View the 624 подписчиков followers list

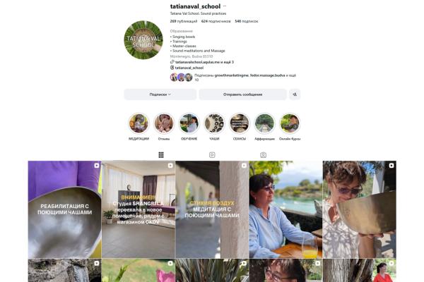tap(216, 21)
